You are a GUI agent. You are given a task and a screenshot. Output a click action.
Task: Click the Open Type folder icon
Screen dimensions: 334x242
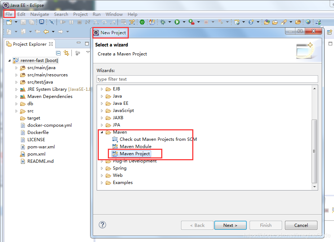click(x=267, y=22)
